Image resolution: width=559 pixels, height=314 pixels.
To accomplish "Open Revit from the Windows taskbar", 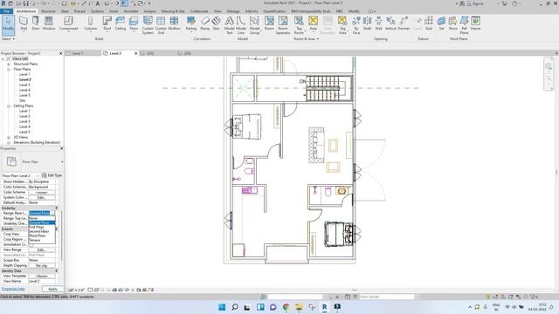I will pos(324,307).
